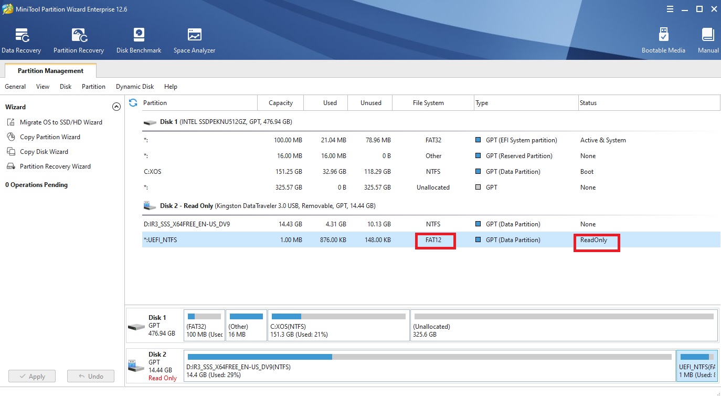Open the General menu

[x=15, y=87]
